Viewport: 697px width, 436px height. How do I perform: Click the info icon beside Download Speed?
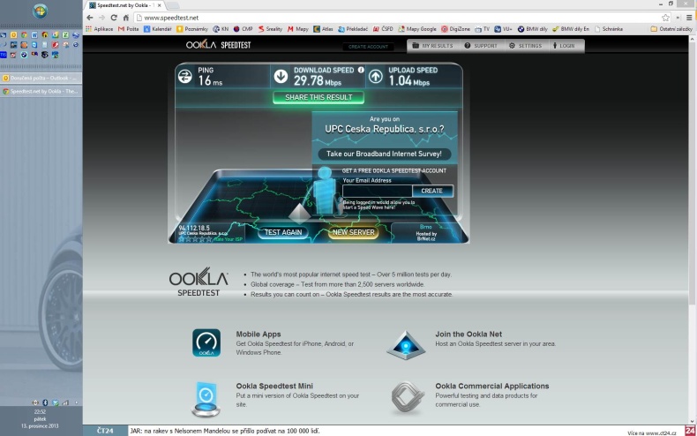coord(361,70)
